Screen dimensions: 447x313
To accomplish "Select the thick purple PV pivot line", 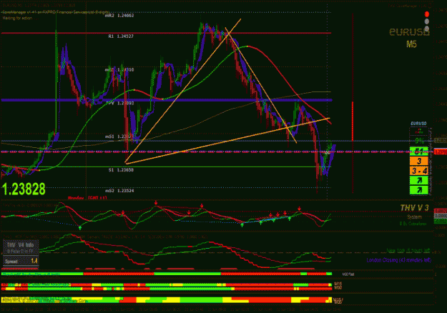I will point(167,100).
